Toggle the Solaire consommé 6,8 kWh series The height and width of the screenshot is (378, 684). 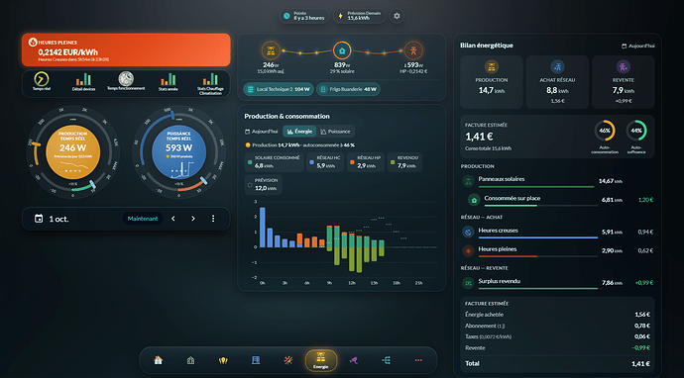[x=274, y=162]
